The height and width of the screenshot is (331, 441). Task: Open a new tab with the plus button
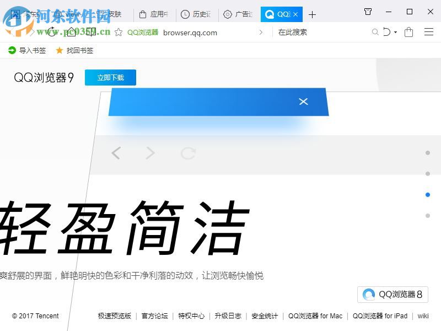[x=312, y=14]
